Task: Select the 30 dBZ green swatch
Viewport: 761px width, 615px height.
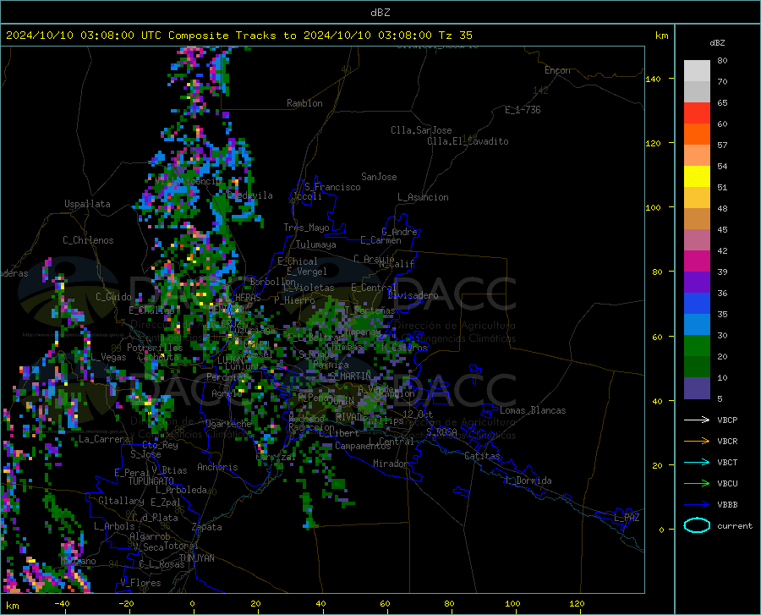Action: click(x=697, y=346)
